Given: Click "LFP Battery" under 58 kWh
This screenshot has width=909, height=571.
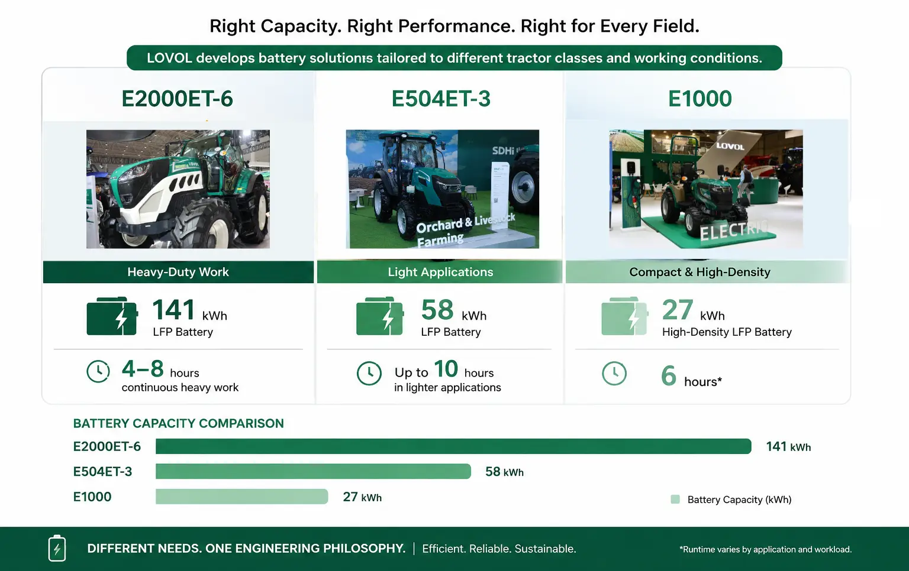Looking at the screenshot, I should tap(451, 332).
